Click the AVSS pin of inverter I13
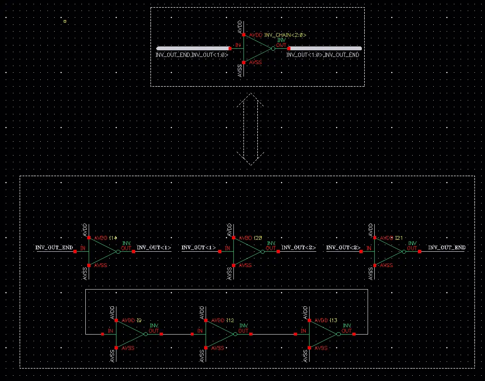This screenshot has width=485, height=381. (309, 348)
